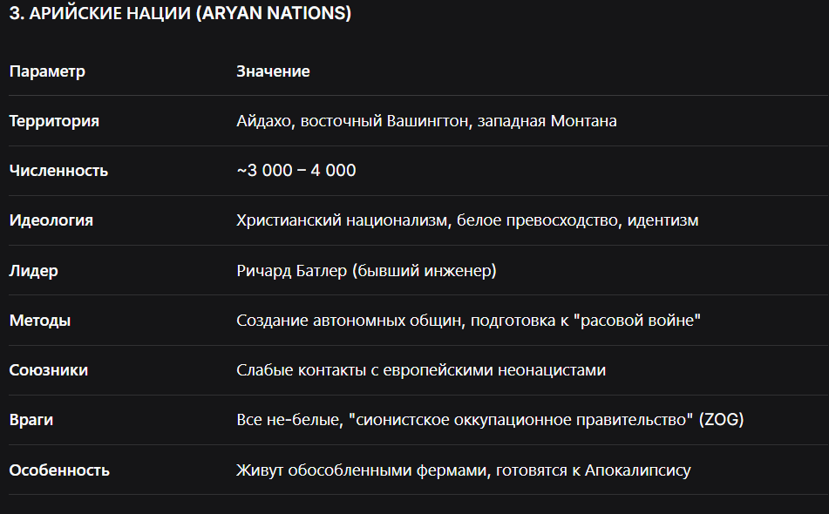Select the "Враги" row label

click(31, 420)
